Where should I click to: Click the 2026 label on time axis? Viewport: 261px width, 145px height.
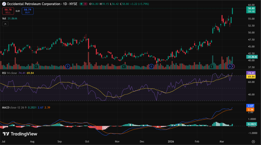pyautogui.click(x=172, y=141)
